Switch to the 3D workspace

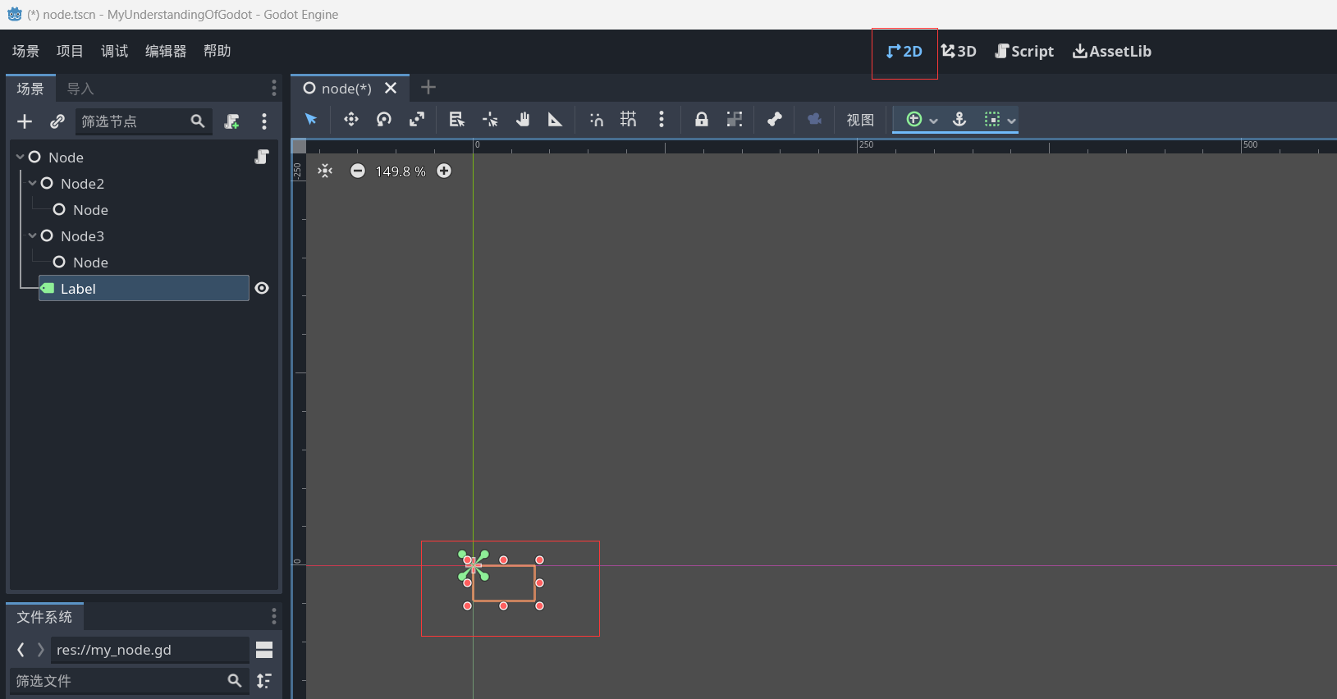[959, 51]
